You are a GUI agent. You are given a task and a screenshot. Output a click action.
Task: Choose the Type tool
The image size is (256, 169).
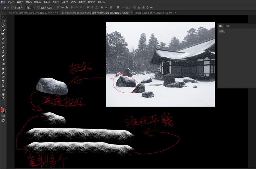point(3,81)
